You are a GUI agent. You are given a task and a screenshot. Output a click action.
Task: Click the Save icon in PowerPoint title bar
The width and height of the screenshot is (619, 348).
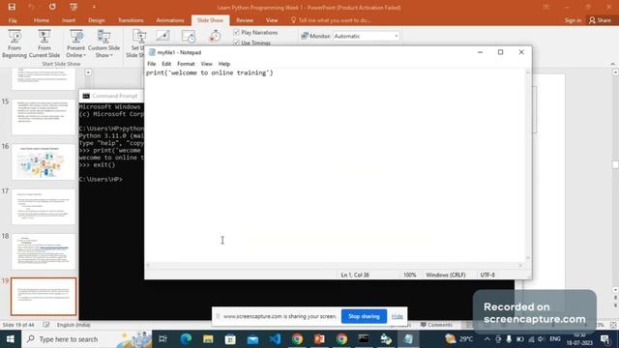coord(12,7)
